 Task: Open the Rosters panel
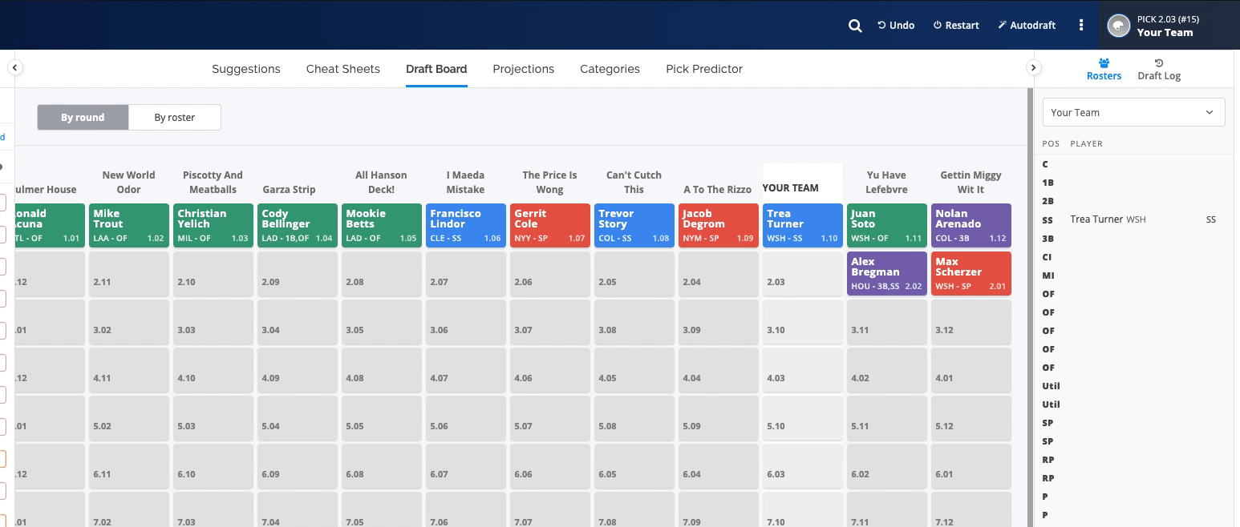pyautogui.click(x=1104, y=70)
